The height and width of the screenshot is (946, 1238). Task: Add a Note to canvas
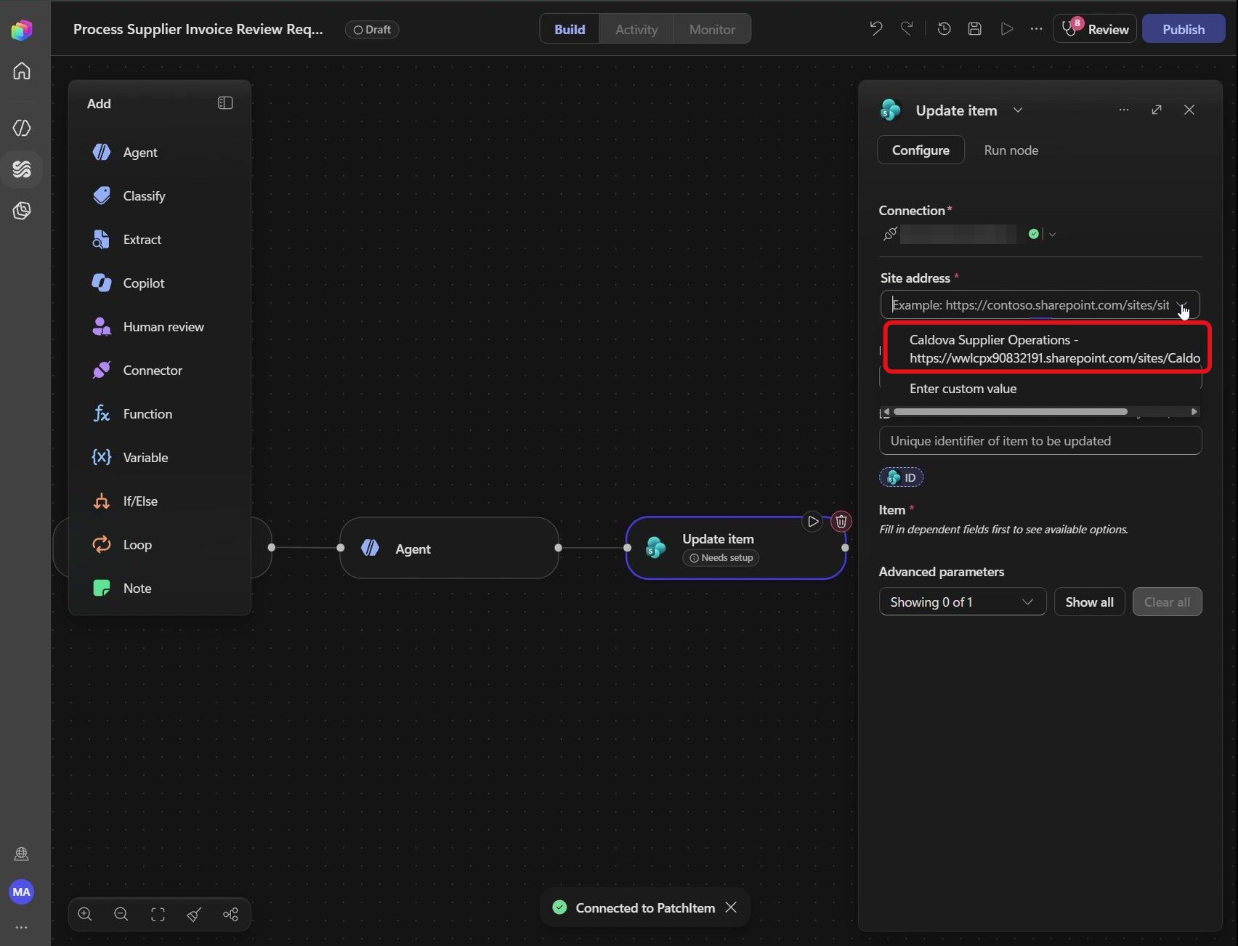160,588
